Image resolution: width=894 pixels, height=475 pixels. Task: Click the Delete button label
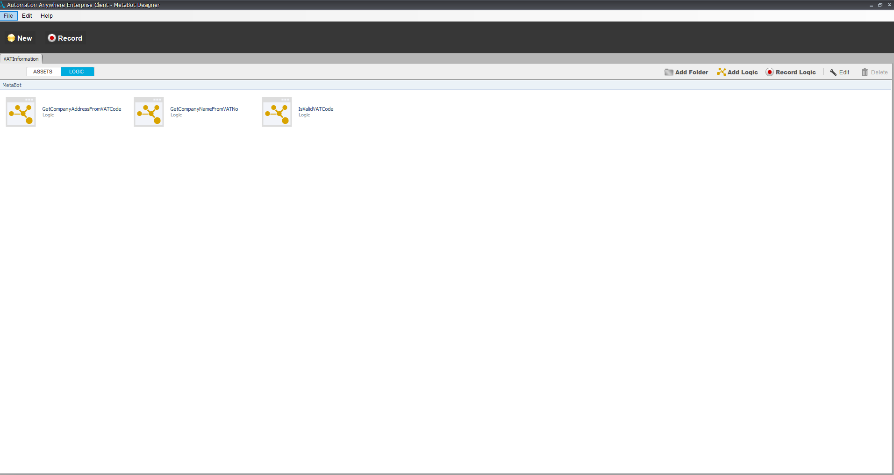point(880,72)
